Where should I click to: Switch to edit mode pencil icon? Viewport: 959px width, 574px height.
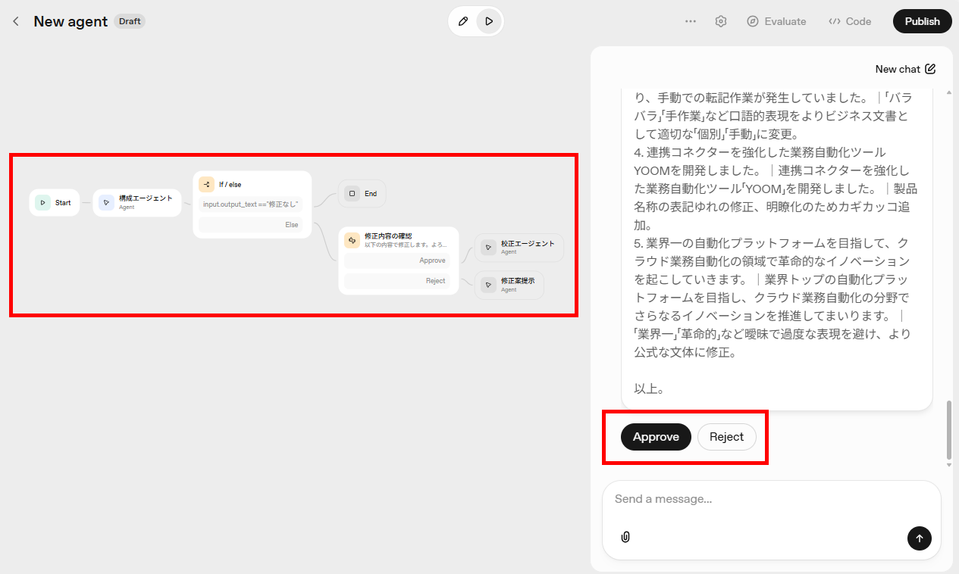point(463,21)
